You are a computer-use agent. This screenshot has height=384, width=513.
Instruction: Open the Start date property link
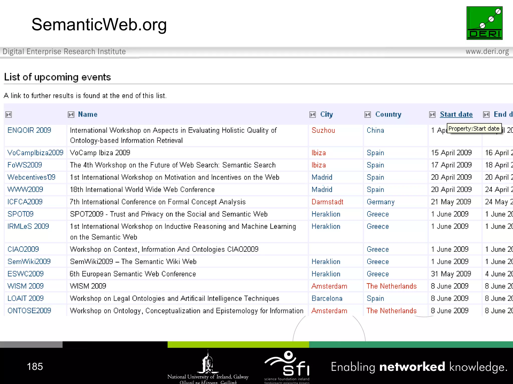click(x=456, y=114)
